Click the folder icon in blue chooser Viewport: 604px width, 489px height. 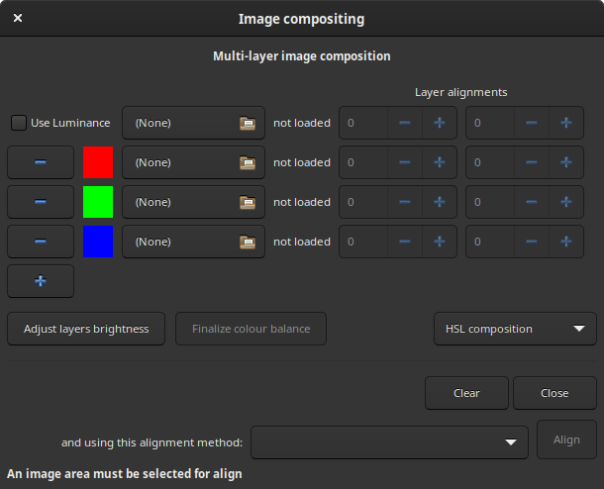coord(248,243)
